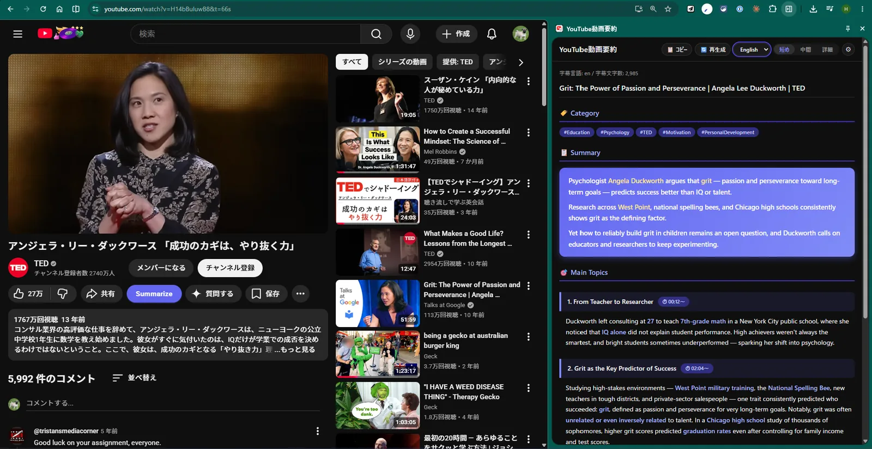
Task: Copy summary with the コピー button
Action: [x=677, y=50]
